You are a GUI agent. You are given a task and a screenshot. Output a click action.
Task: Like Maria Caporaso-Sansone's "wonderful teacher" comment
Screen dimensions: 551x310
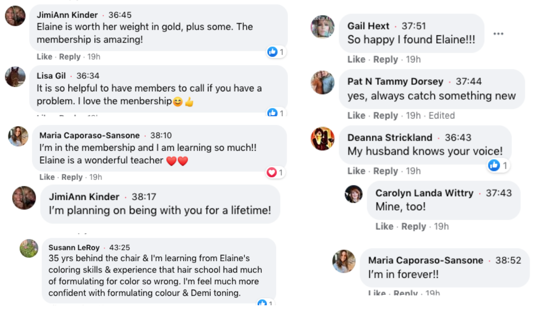(x=47, y=177)
